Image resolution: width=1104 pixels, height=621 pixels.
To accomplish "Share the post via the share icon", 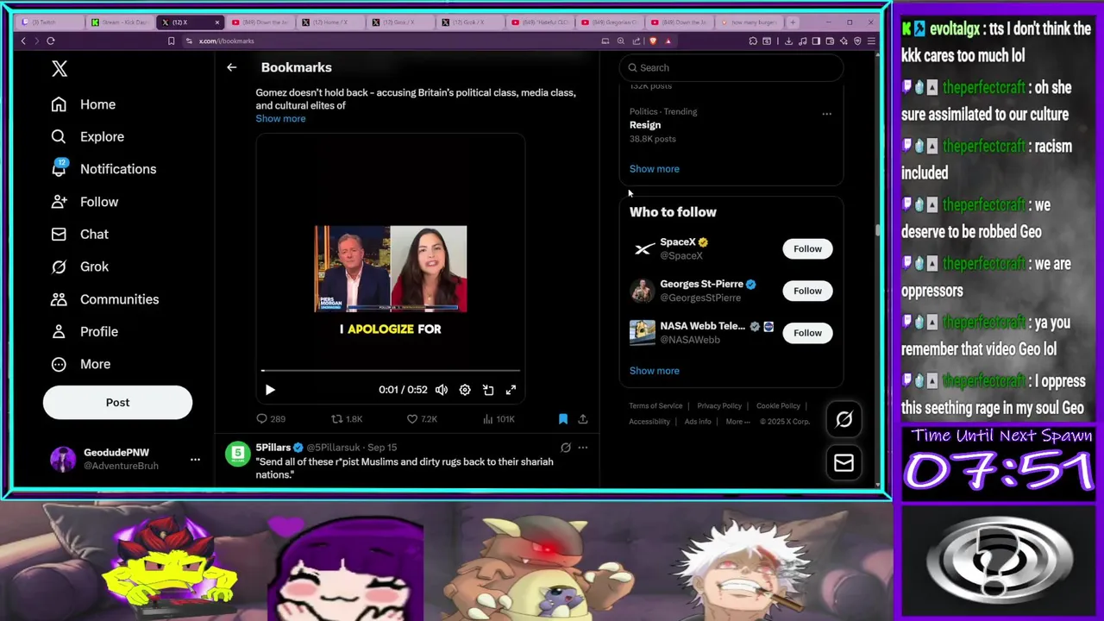I will (583, 419).
